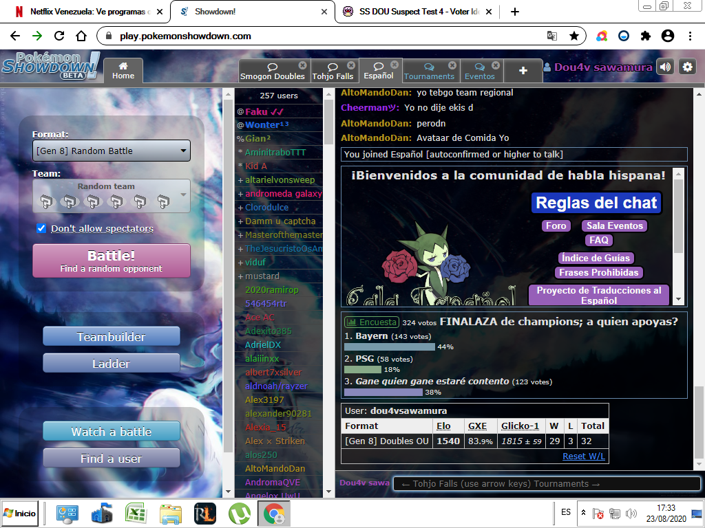
Task: Open Reglas del chat
Action: coord(597,203)
